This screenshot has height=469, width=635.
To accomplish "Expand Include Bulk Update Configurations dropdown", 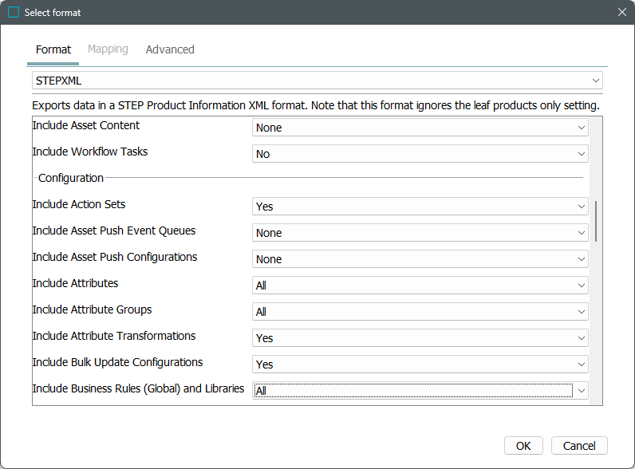I will [420, 365].
